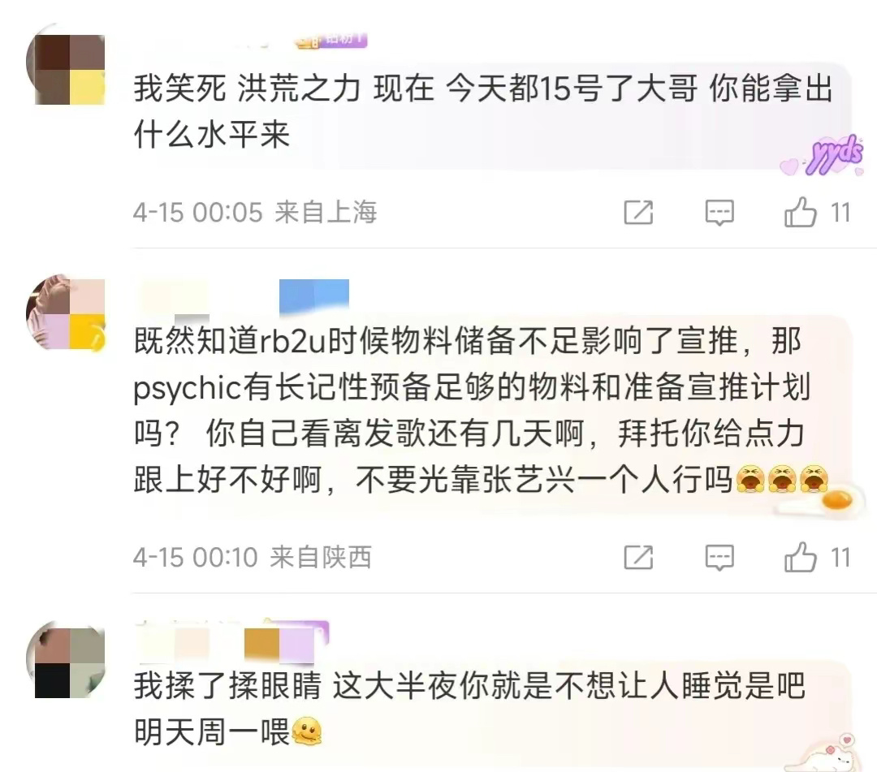Open first commenter's avatar

[x=66, y=66]
